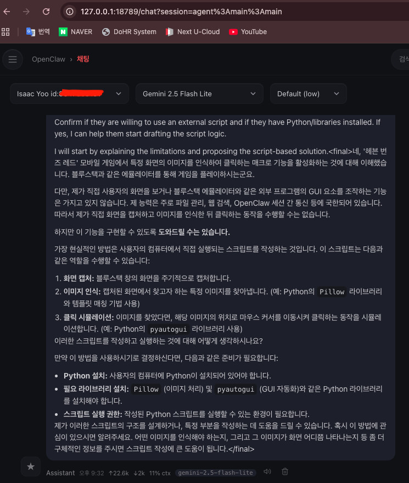Reload the page with the refresh icon
The width and height of the screenshot is (409, 483).
tap(46, 12)
